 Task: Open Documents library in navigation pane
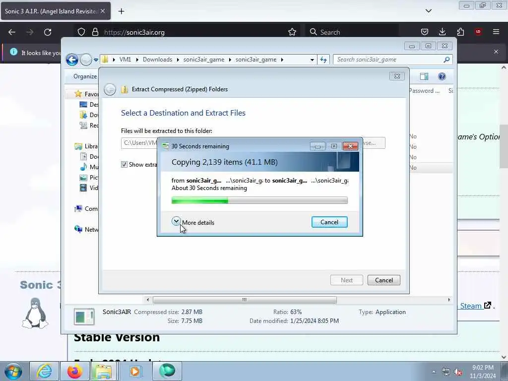(x=89, y=156)
